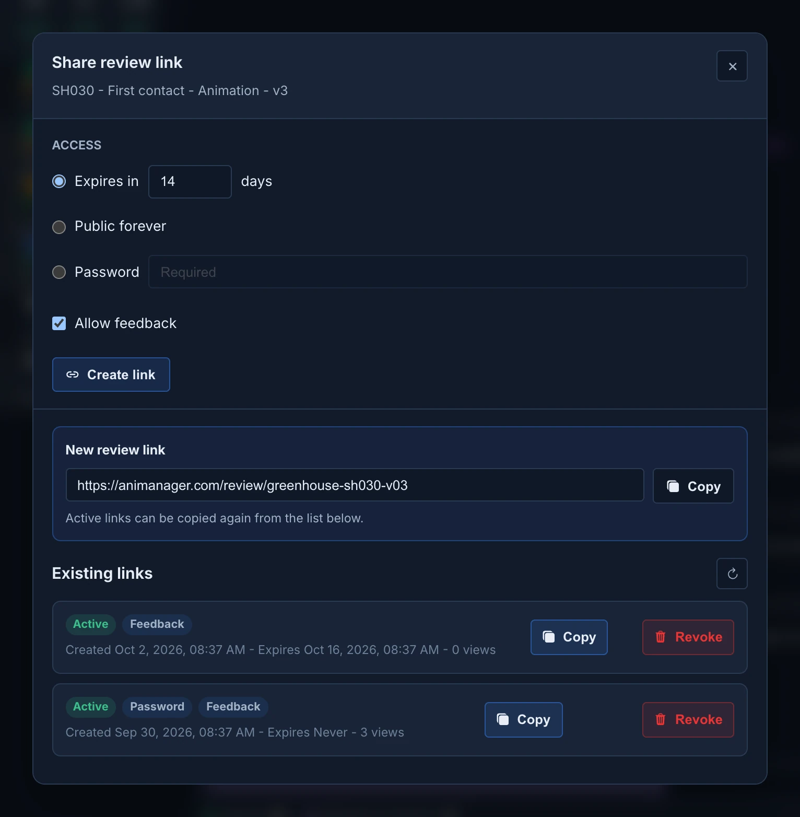The image size is (800, 817).
Task: Click the 'Existing links' heading
Action: (102, 574)
